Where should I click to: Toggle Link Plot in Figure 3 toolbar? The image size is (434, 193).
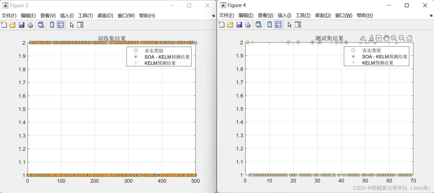coord(41,25)
